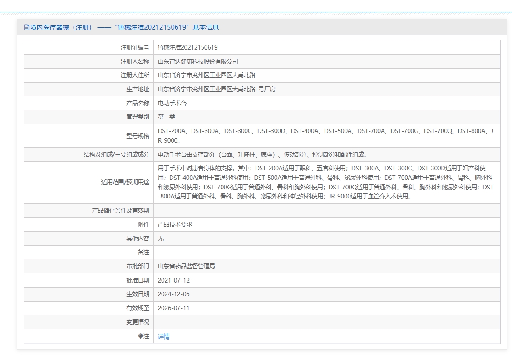Click the 结构及组成/主要组成成分 label
This screenshot has height=357, width=512.
[117, 154]
